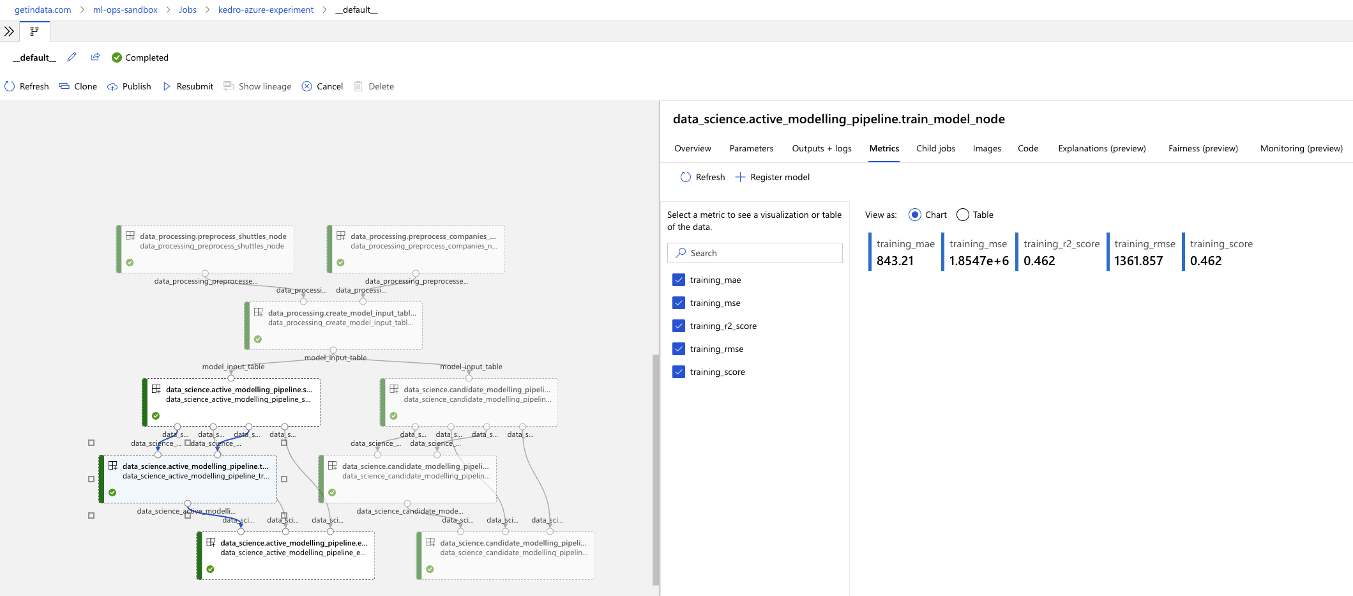Click module icon of preprocess_companies node
Viewport: 1353px width, 596px height.
[341, 236]
